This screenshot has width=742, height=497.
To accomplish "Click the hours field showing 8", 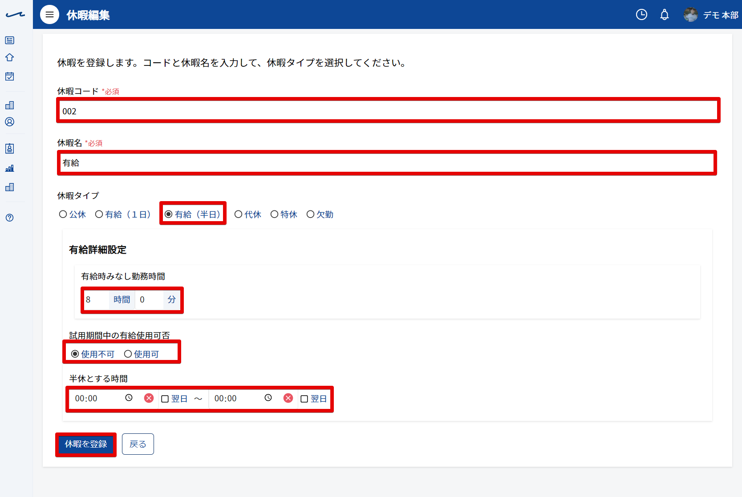I will click(96, 299).
